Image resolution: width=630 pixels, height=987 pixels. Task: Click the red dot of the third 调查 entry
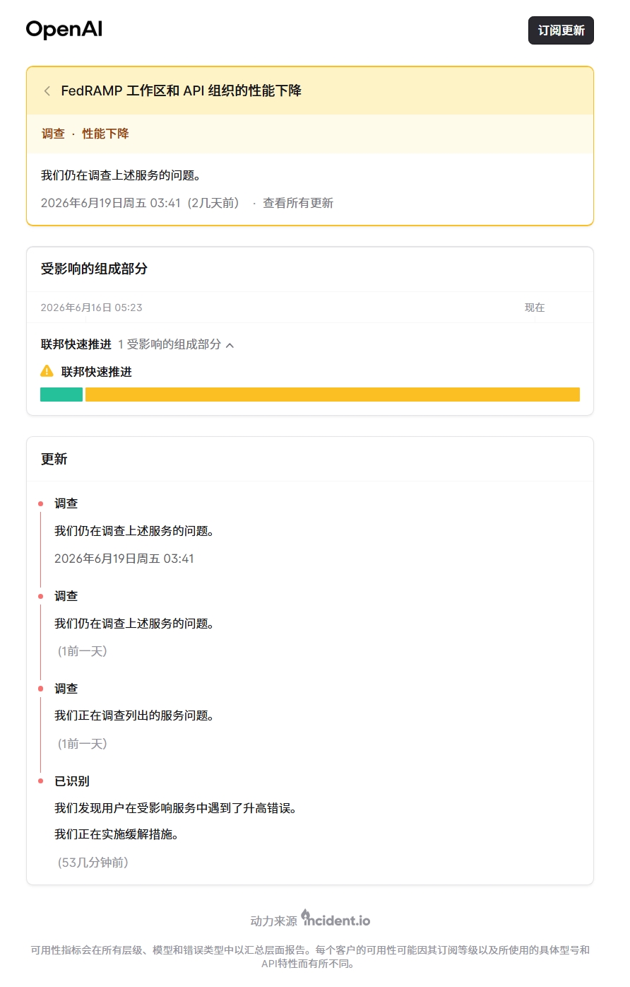pos(41,689)
